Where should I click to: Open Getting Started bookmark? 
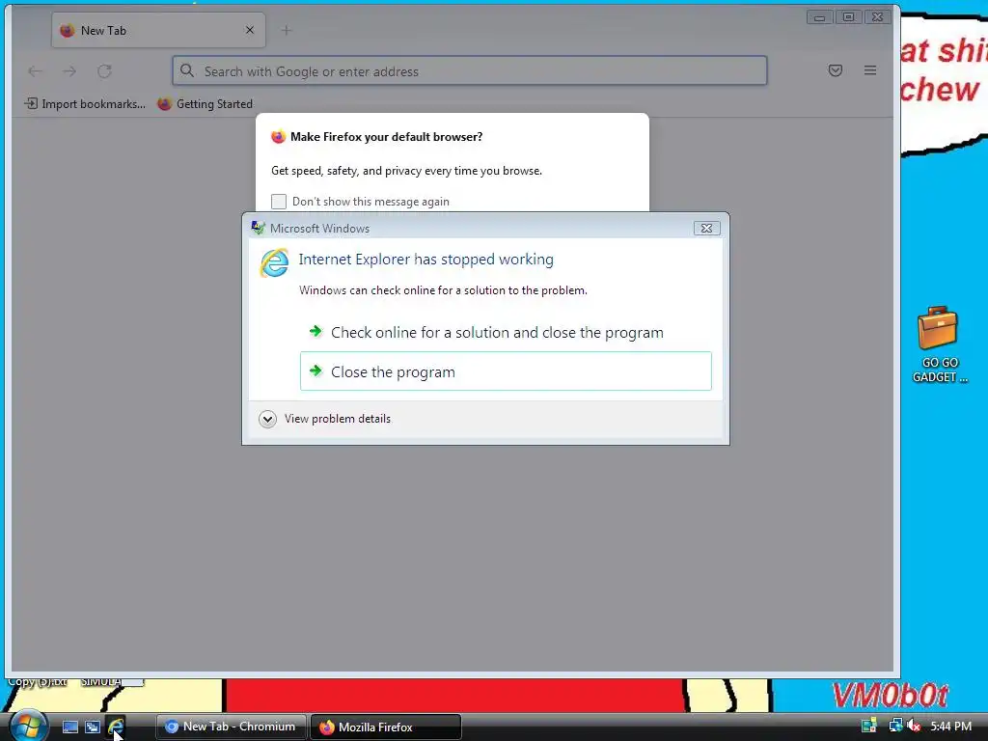[x=205, y=104]
